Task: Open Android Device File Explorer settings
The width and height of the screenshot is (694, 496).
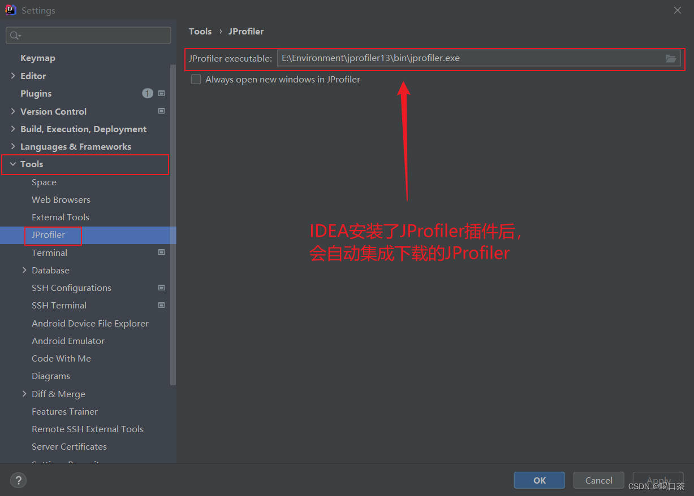Action: (90, 323)
